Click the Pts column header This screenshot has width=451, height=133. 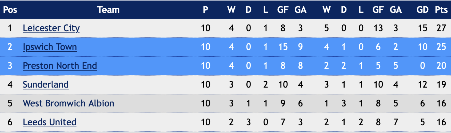point(441,10)
